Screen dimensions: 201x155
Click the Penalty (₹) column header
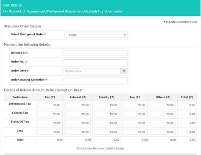[106, 97]
